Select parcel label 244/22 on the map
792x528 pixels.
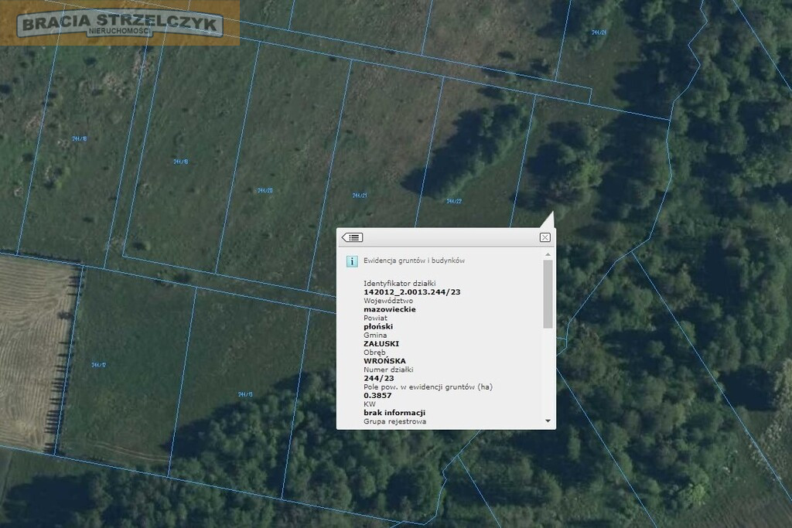[454, 201]
